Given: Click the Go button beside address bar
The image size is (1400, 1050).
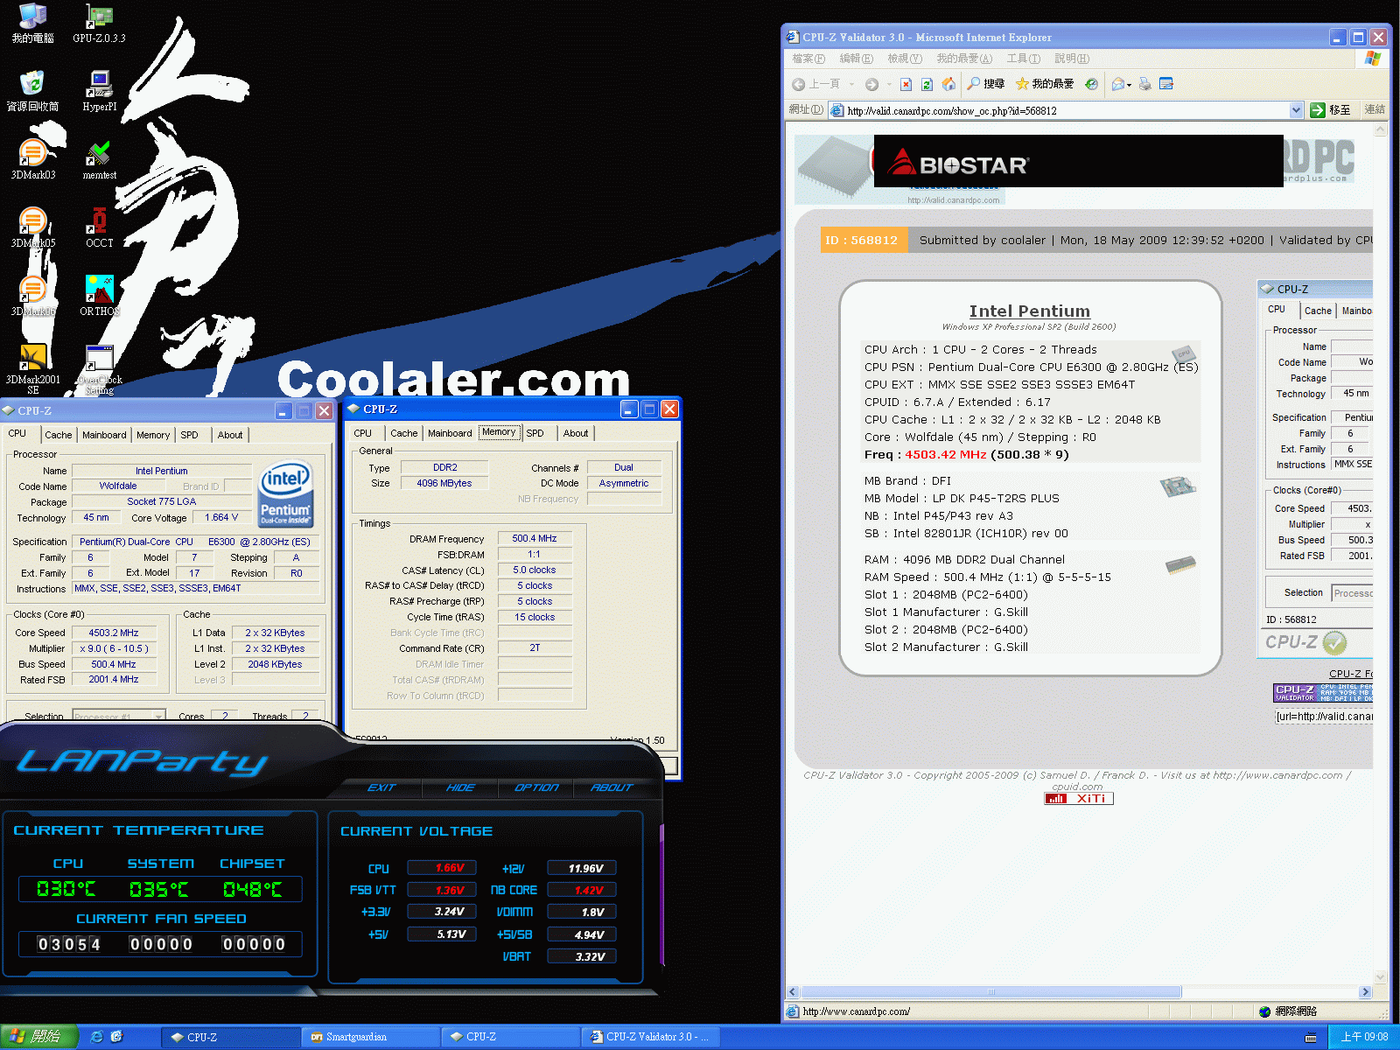Looking at the screenshot, I should point(1330,110).
